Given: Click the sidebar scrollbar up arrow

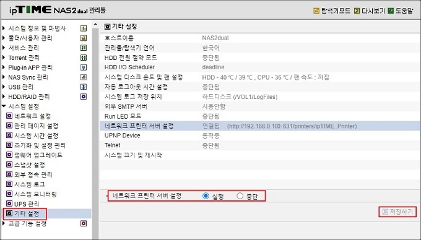Looking at the screenshot, I should 95,24.
